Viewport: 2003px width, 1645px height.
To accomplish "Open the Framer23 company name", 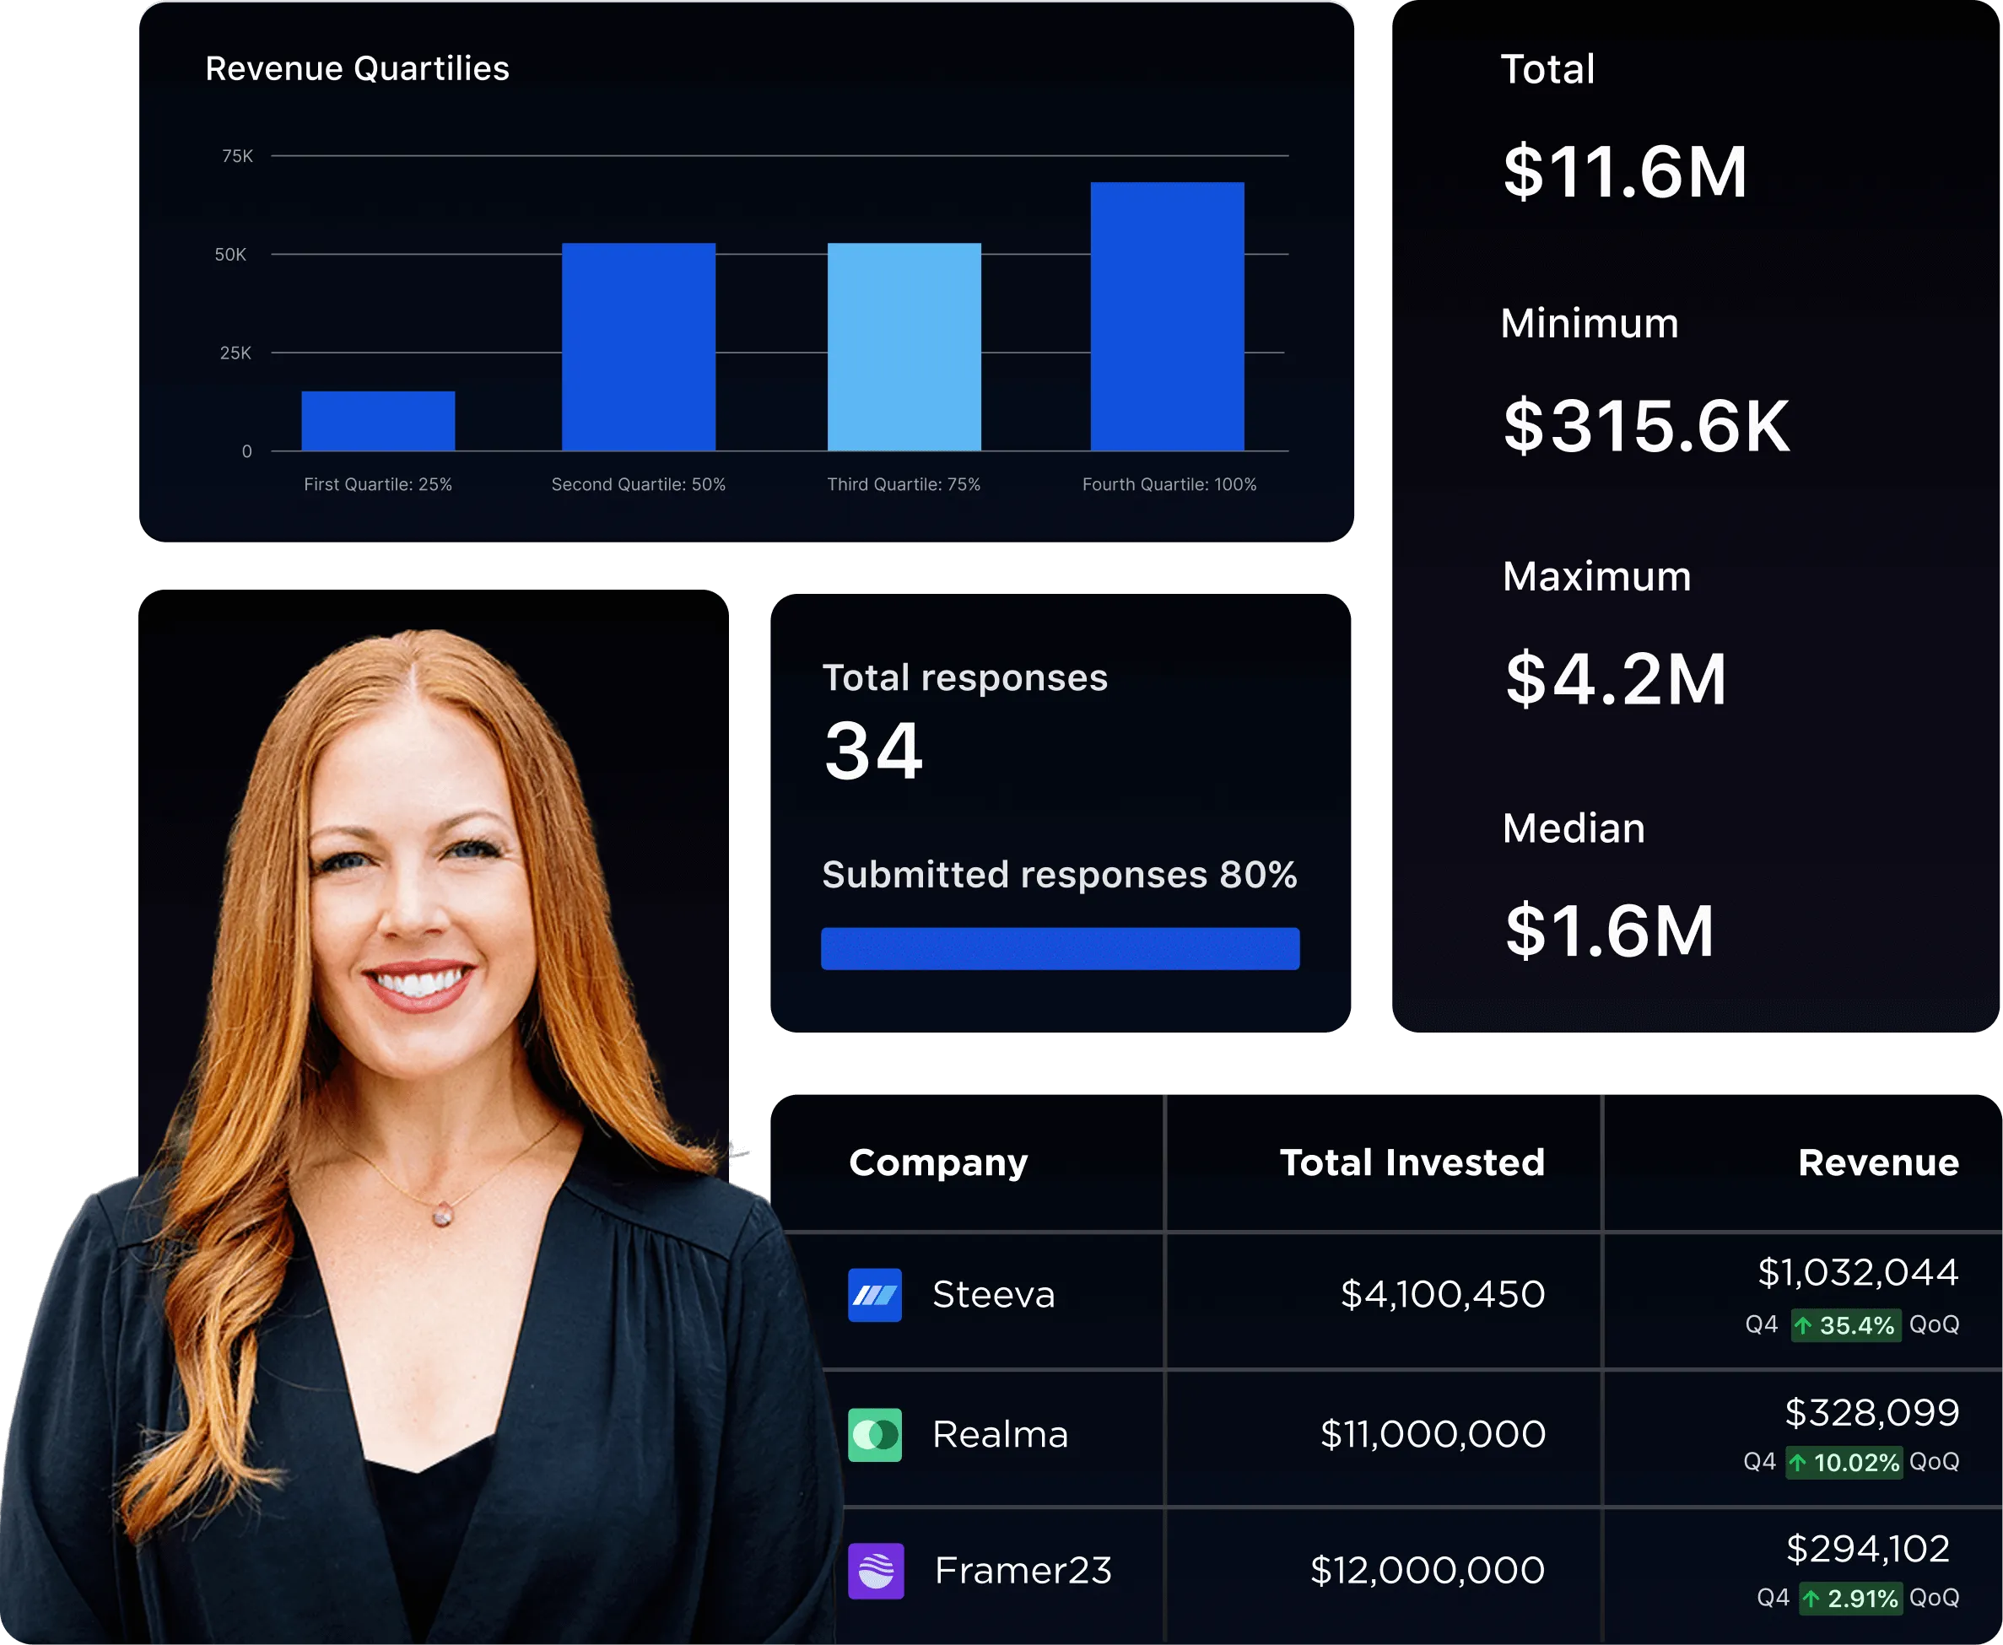I will tap(1023, 1571).
